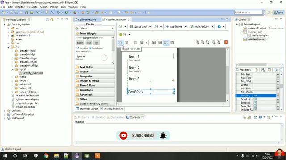This screenshot has width=286, height=160.
Task: Open the Palette dropdown menu
Action: click(x=95, y=28)
